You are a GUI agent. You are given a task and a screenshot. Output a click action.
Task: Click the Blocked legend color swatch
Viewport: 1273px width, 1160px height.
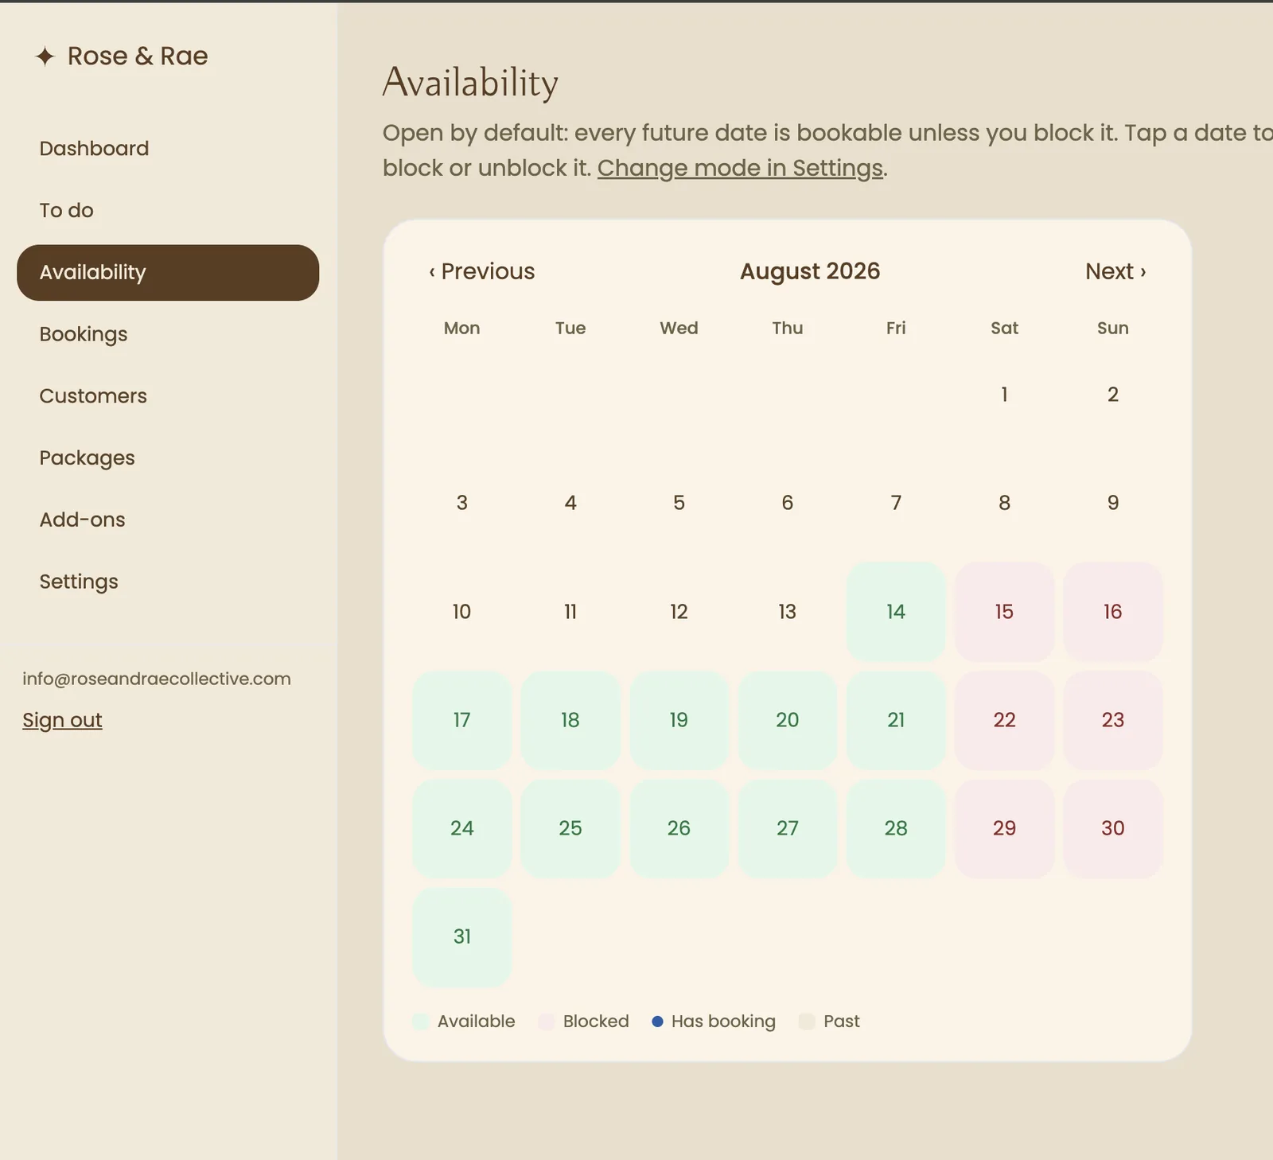(547, 1022)
